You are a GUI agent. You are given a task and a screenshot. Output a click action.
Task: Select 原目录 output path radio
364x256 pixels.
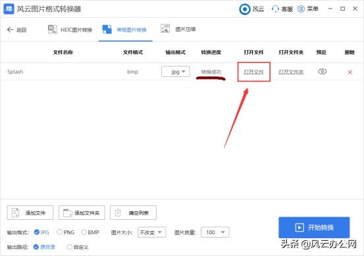click(x=36, y=247)
